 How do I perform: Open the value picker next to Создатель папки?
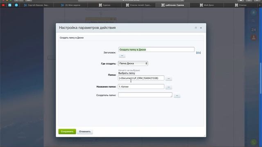tap(177, 96)
